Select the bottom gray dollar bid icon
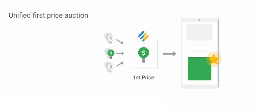This screenshot has width=255, height=111. pyautogui.click(x=109, y=67)
